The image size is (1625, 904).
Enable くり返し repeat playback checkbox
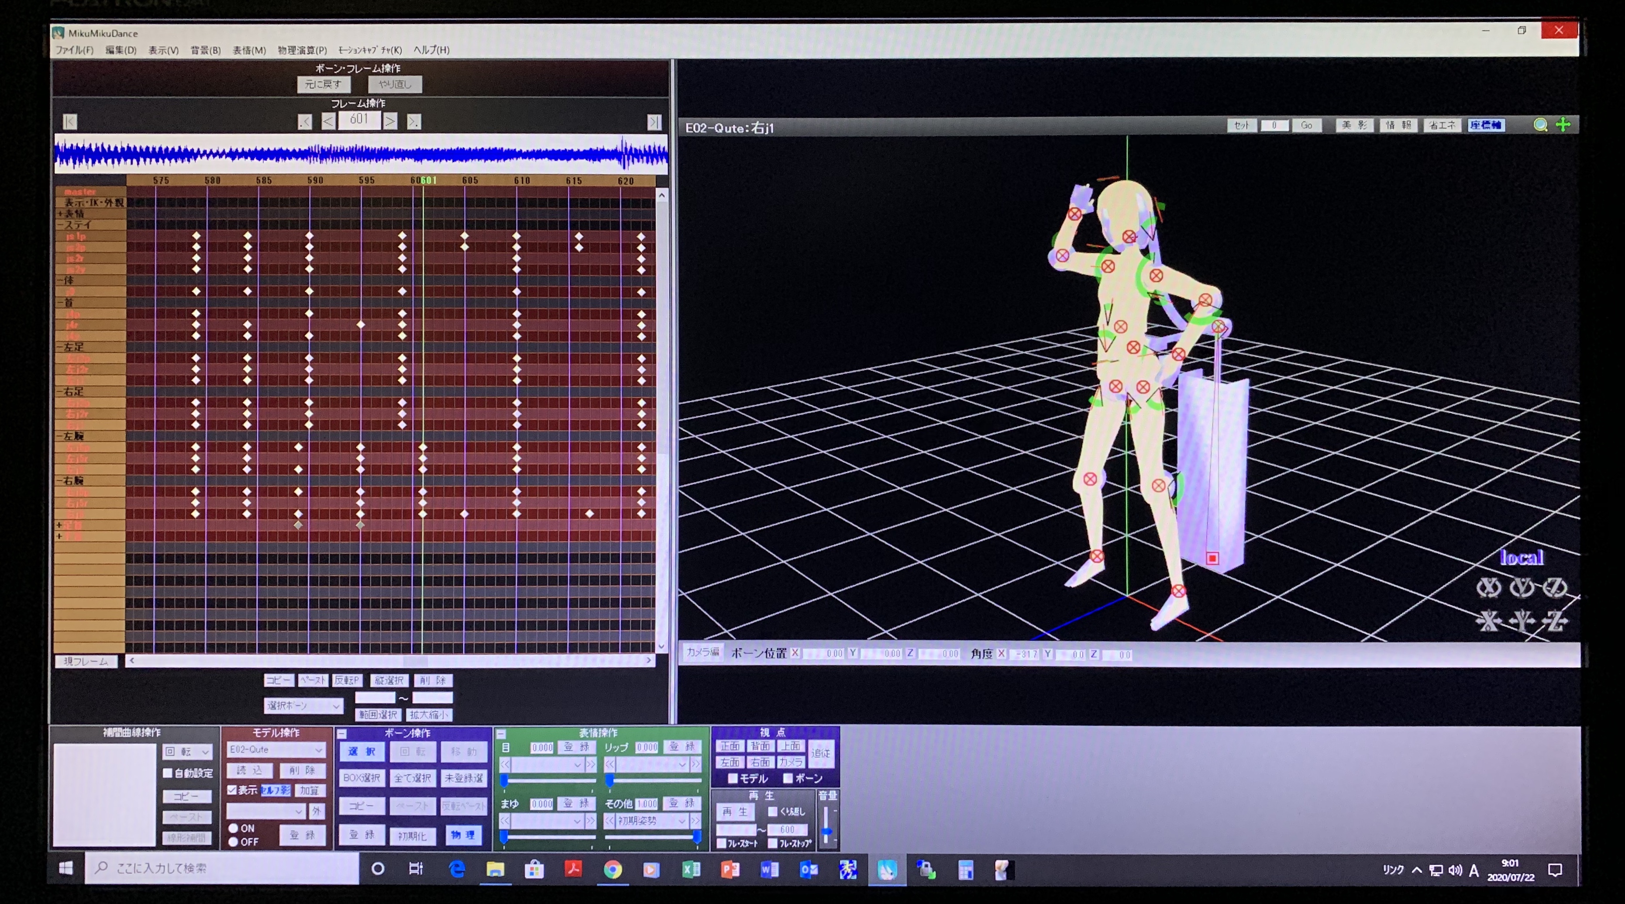point(772,811)
